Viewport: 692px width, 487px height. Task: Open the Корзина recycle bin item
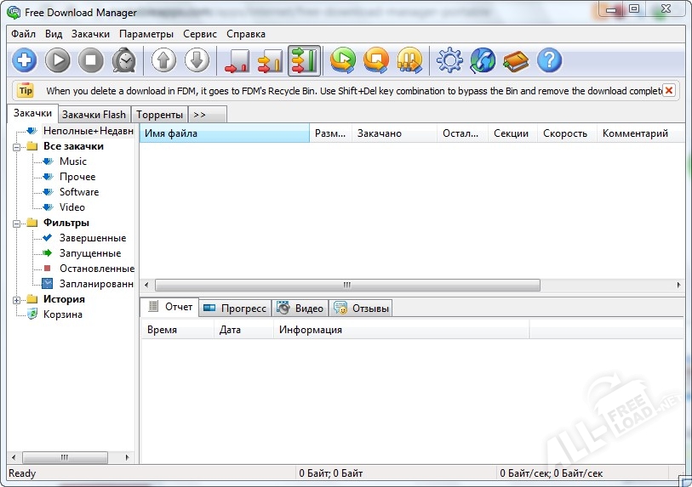coord(62,314)
